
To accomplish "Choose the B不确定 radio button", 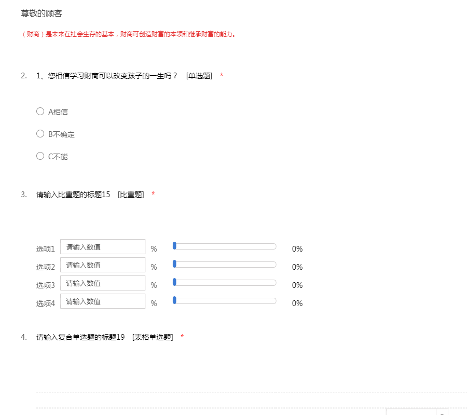I will [x=40, y=134].
